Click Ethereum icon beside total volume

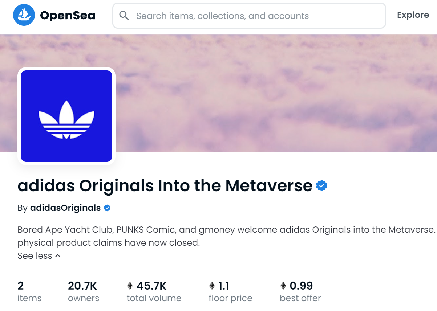coord(130,286)
